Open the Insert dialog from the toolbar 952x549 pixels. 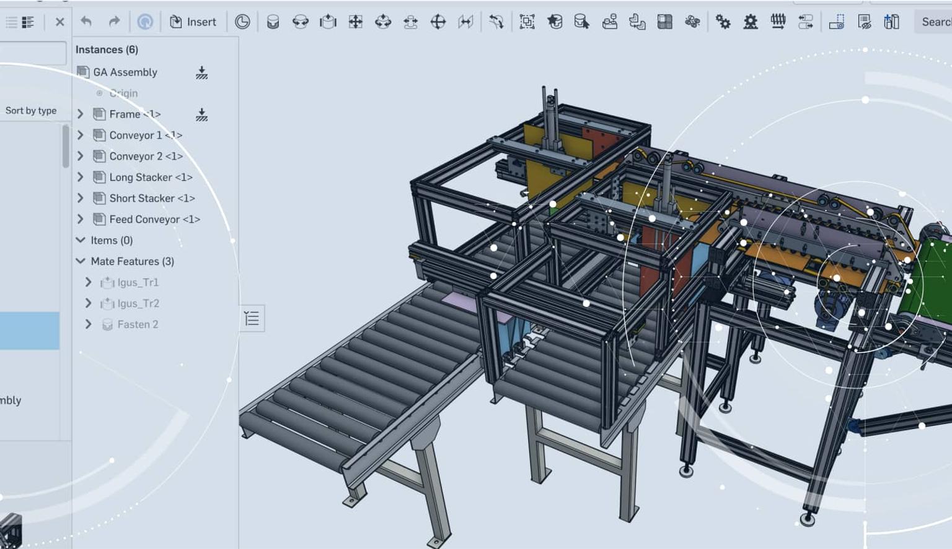[x=193, y=22]
